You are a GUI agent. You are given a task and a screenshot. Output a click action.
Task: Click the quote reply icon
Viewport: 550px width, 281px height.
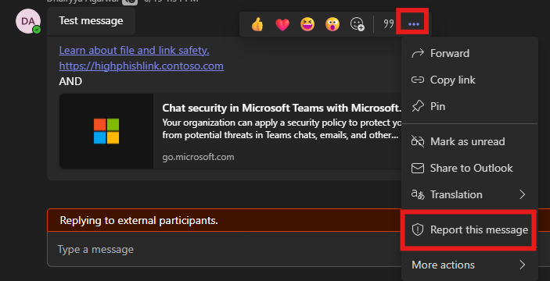(389, 23)
